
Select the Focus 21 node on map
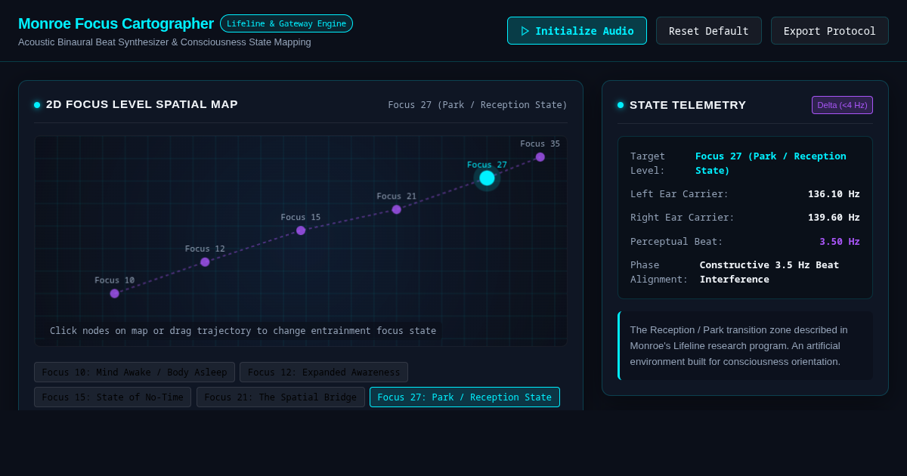coord(397,209)
